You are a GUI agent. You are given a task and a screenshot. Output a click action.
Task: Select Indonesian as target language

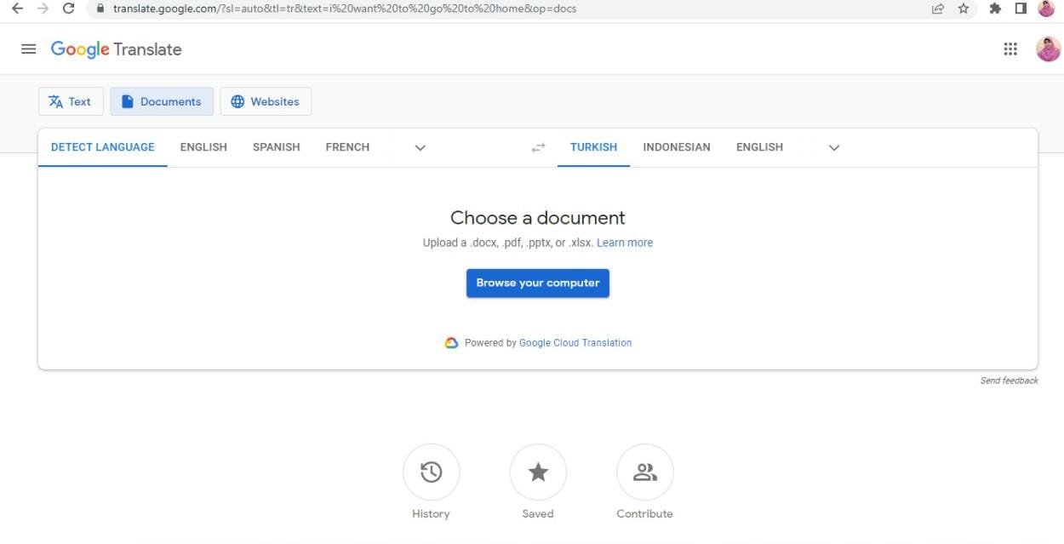(x=677, y=147)
